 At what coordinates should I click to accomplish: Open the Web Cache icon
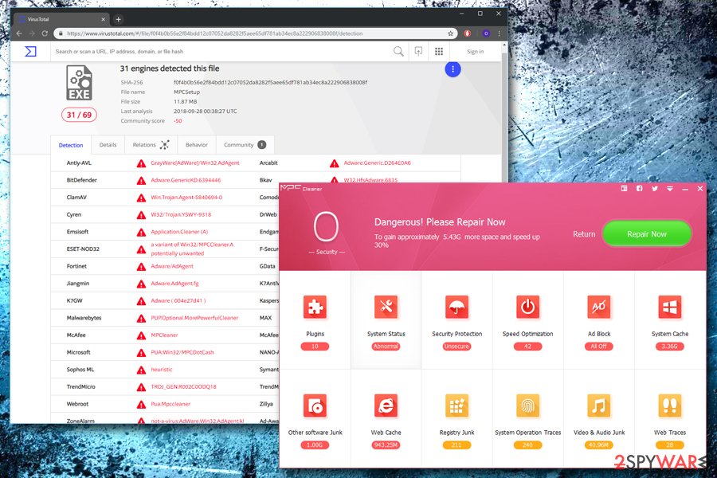tap(386, 406)
